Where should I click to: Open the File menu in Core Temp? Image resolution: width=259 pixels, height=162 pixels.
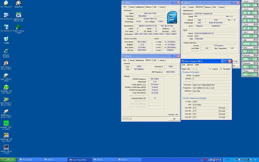coord(184,65)
